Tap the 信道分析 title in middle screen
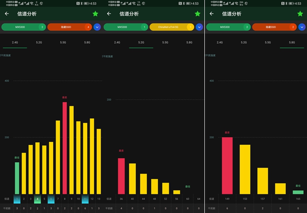307x213 pixels. click(129, 14)
